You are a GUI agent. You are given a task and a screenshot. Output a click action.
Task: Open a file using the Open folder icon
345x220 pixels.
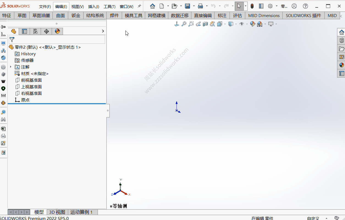(x=174, y=6)
